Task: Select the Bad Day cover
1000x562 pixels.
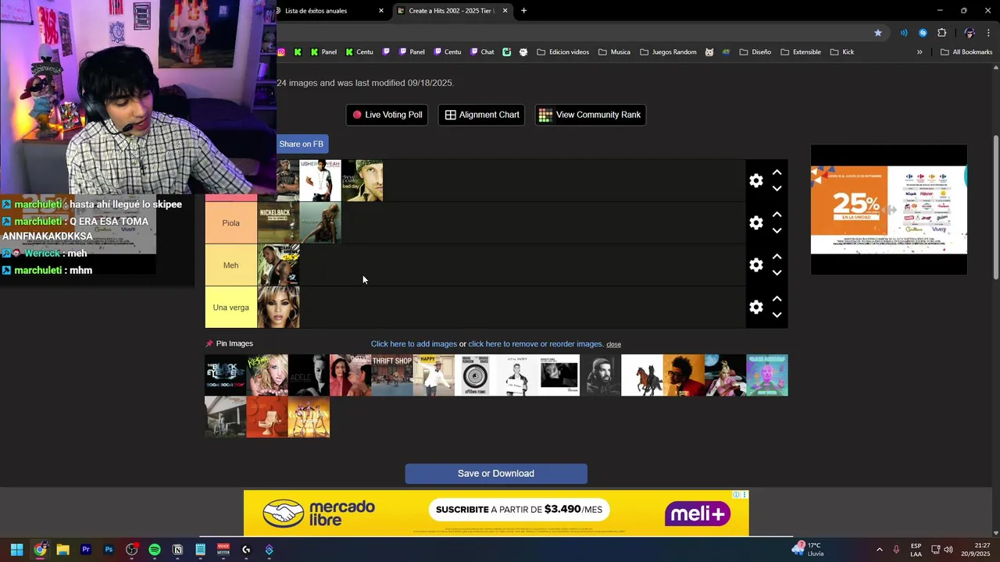Action: tap(362, 181)
